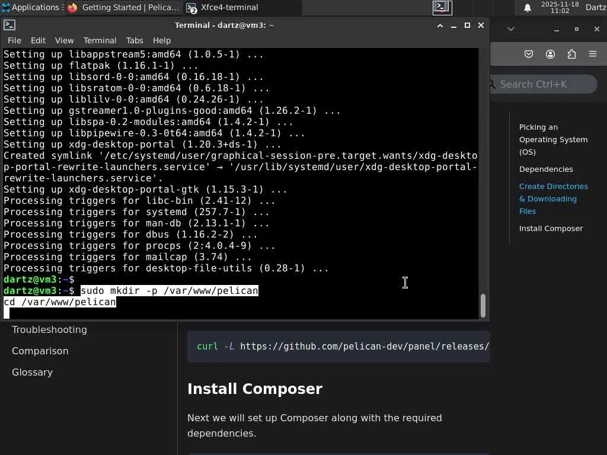Go to Install Composer section link

551,229
